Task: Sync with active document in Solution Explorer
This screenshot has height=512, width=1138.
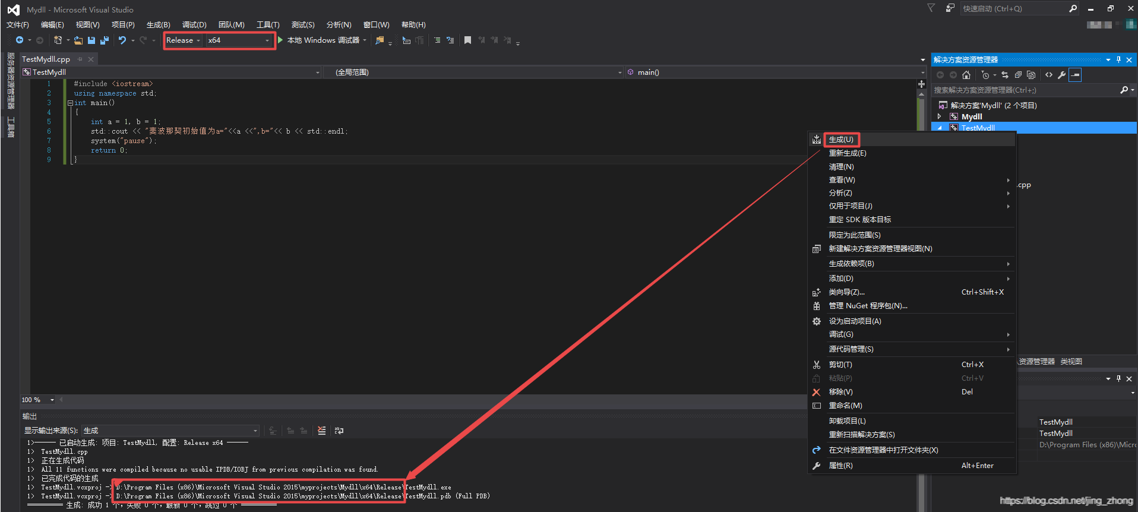Action: pyautogui.click(x=1005, y=75)
